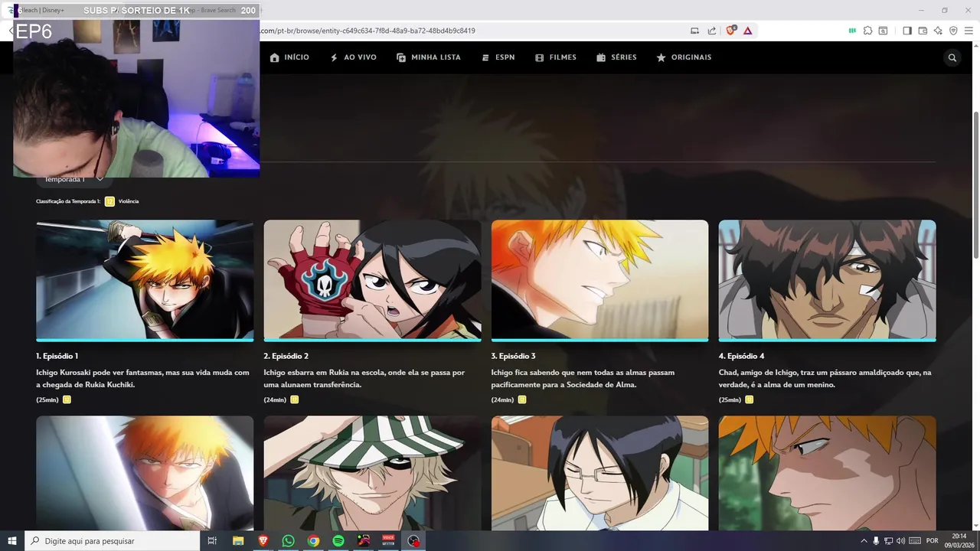
Task: Click the touch keyboard icon in tray
Action: point(915,541)
